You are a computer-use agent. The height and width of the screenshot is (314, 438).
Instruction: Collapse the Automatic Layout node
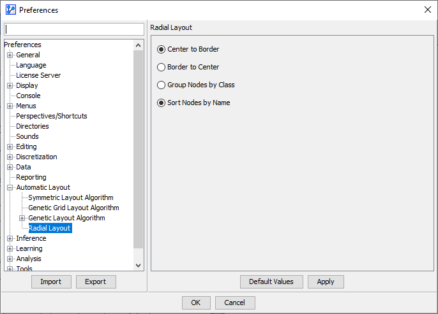10,187
